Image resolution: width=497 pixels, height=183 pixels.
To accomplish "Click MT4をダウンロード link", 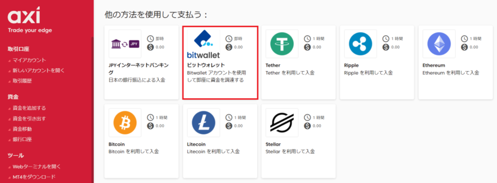I will click(x=34, y=177).
